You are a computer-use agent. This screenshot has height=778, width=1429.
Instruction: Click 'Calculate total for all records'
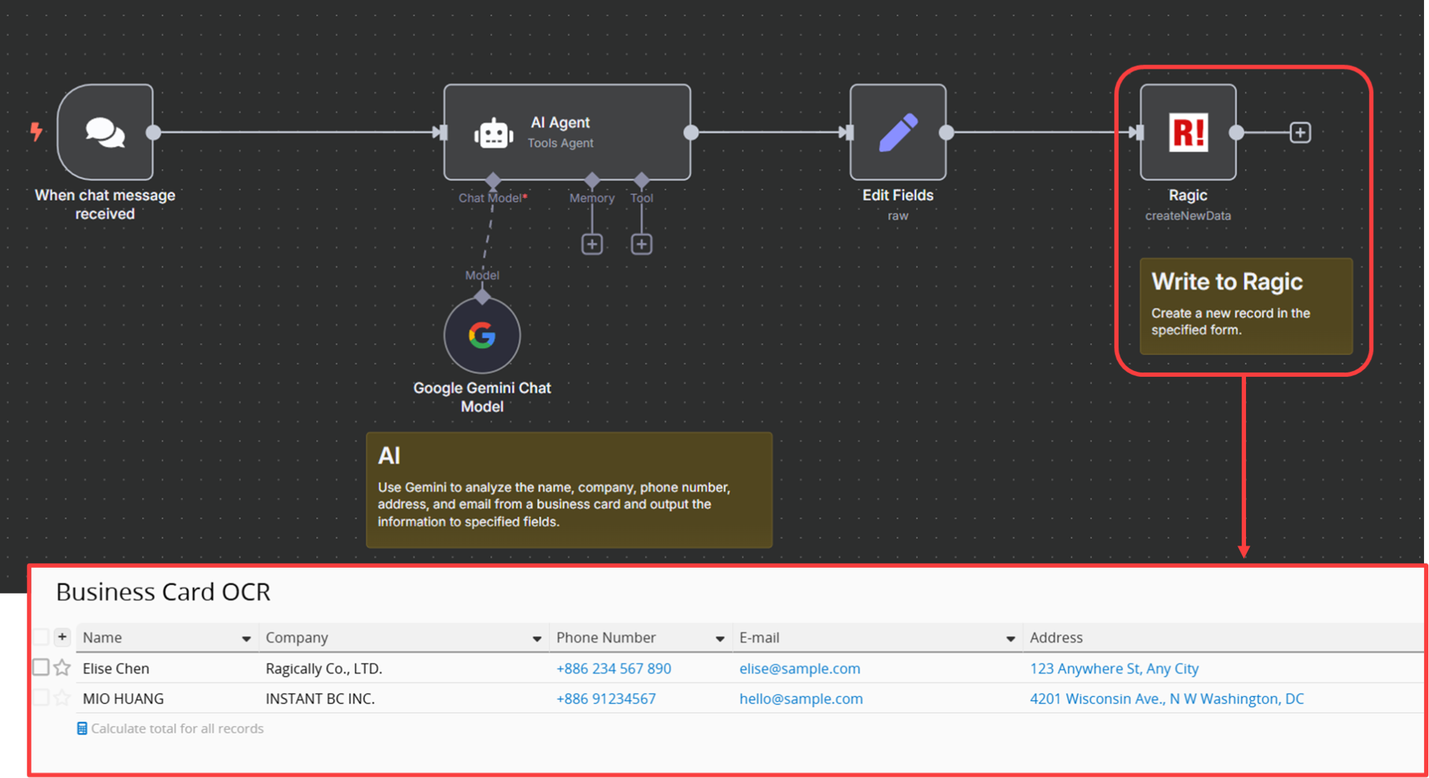coord(177,729)
